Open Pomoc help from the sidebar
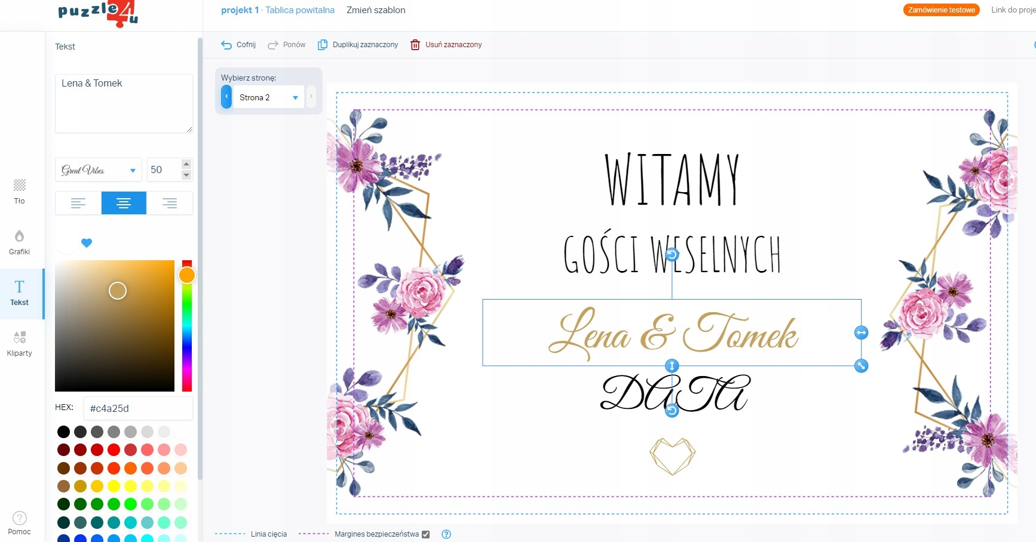Viewport: 1036px width, 542px height. tap(19, 523)
